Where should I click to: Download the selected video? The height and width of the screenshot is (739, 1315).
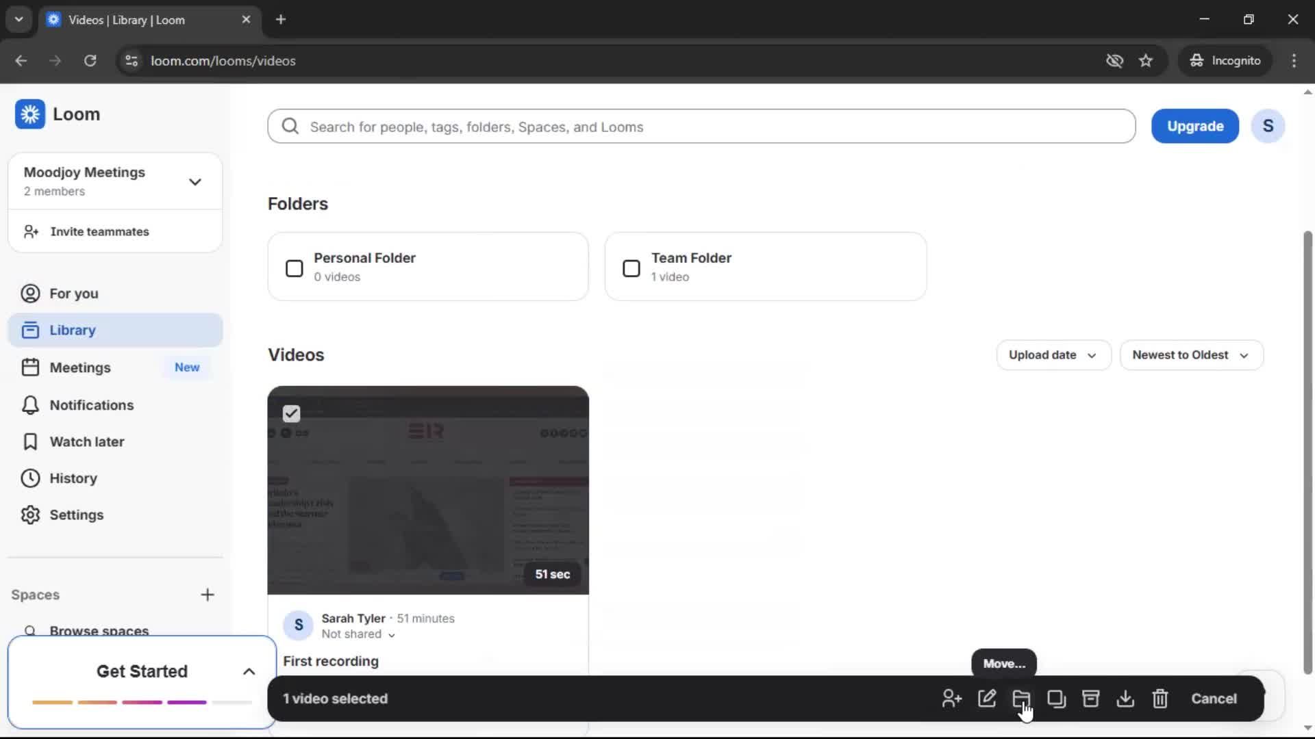tap(1125, 699)
